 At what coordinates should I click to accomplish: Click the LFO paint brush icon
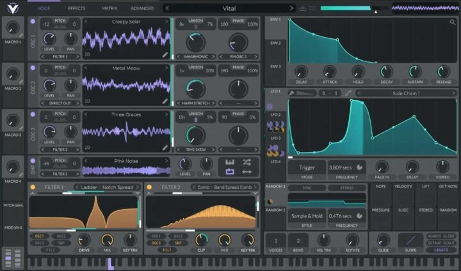(x=291, y=93)
